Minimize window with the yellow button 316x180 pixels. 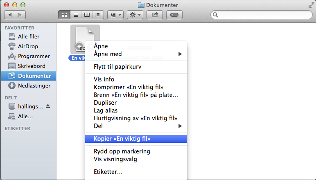[x=15, y=5]
